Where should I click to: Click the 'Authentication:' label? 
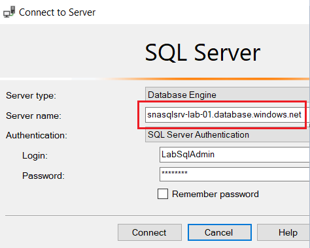tap(37, 136)
